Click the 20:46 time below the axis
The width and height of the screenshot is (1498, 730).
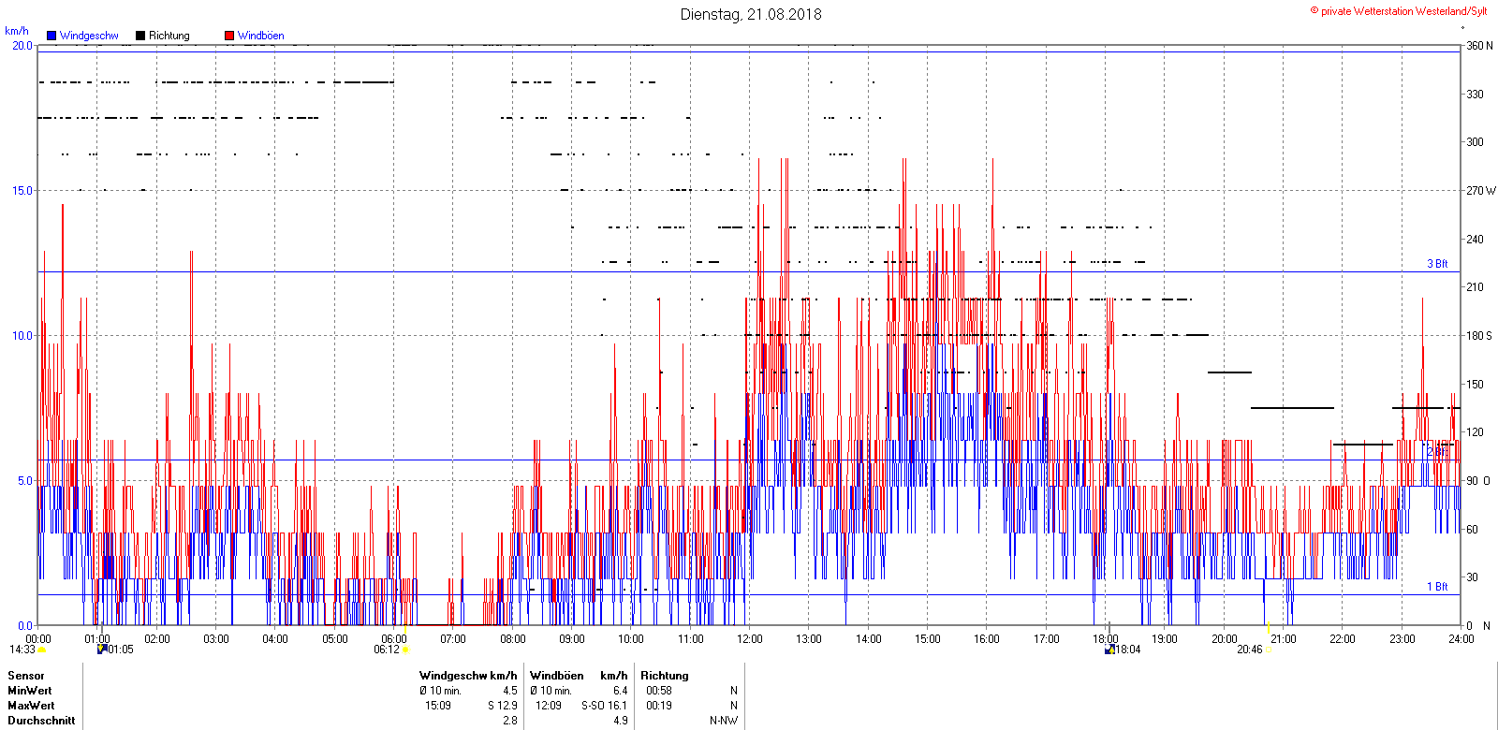click(x=1250, y=650)
